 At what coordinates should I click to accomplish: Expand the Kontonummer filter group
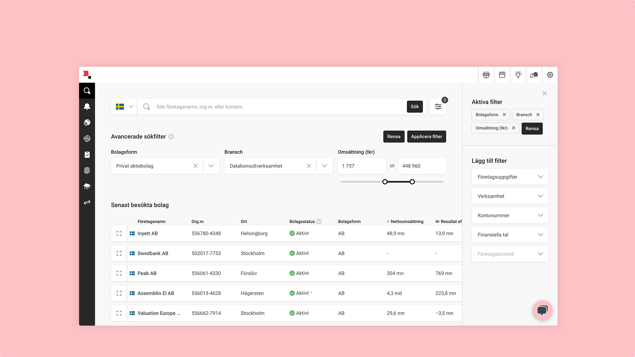pyautogui.click(x=510, y=216)
